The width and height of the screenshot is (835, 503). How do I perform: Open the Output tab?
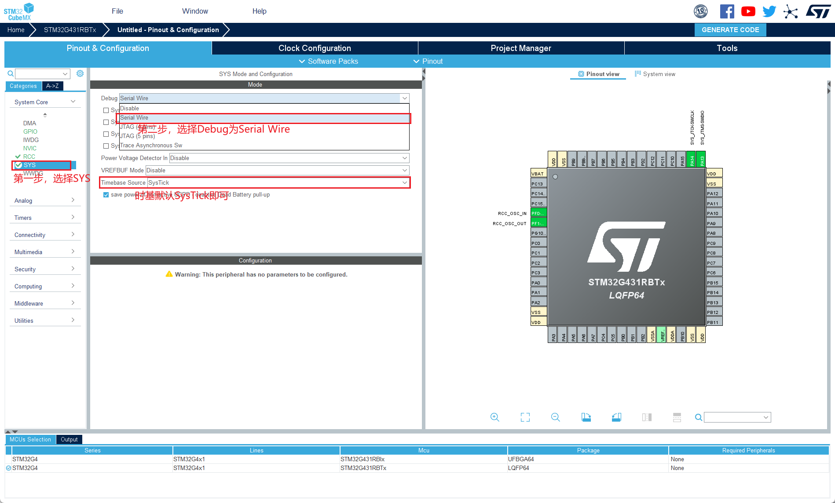tap(69, 439)
